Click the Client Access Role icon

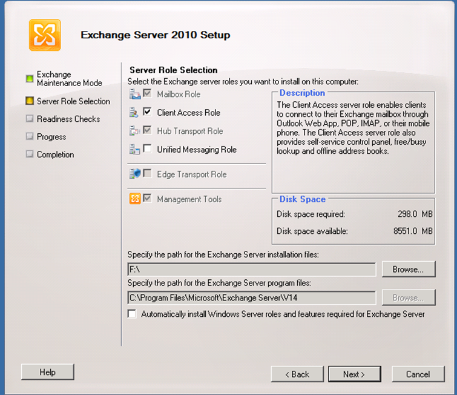pyautogui.click(x=134, y=113)
